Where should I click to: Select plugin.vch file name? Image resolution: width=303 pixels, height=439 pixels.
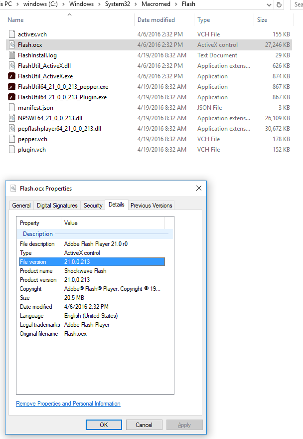[31, 150]
